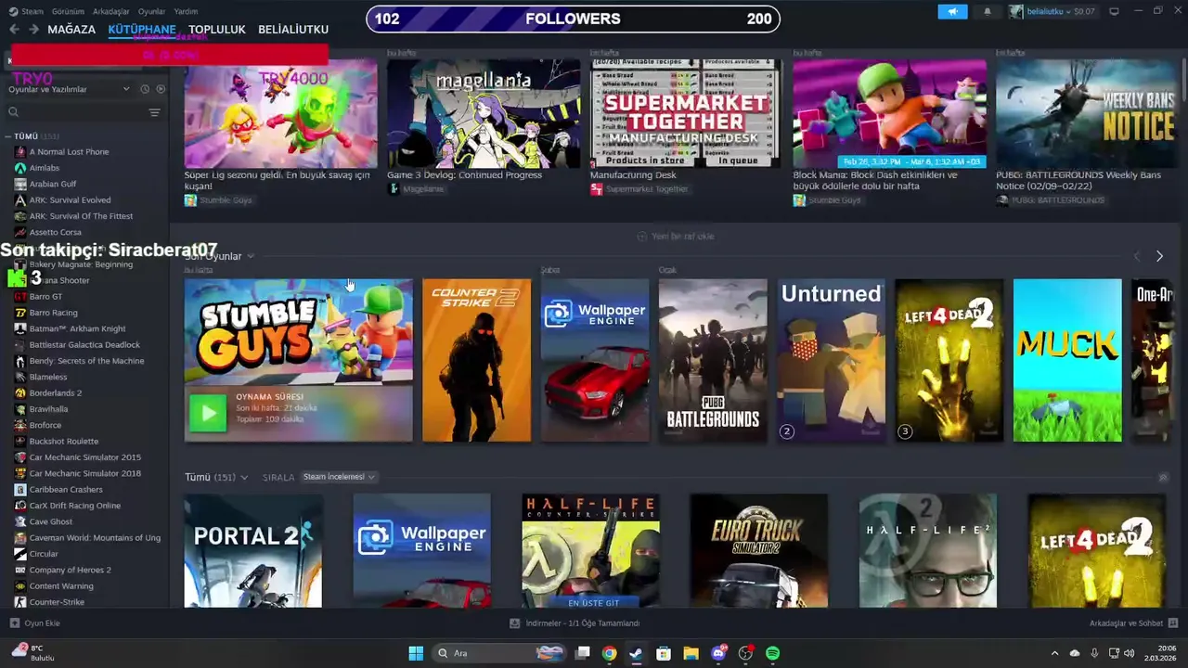Open Microsoft Store from the taskbar
Viewport: 1188px width, 668px height.
(664, 653)
